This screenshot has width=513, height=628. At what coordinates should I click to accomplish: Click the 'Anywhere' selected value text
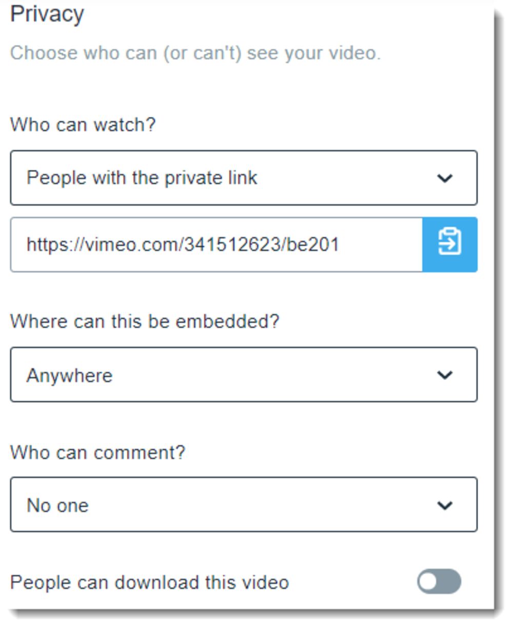click(69, 376)
